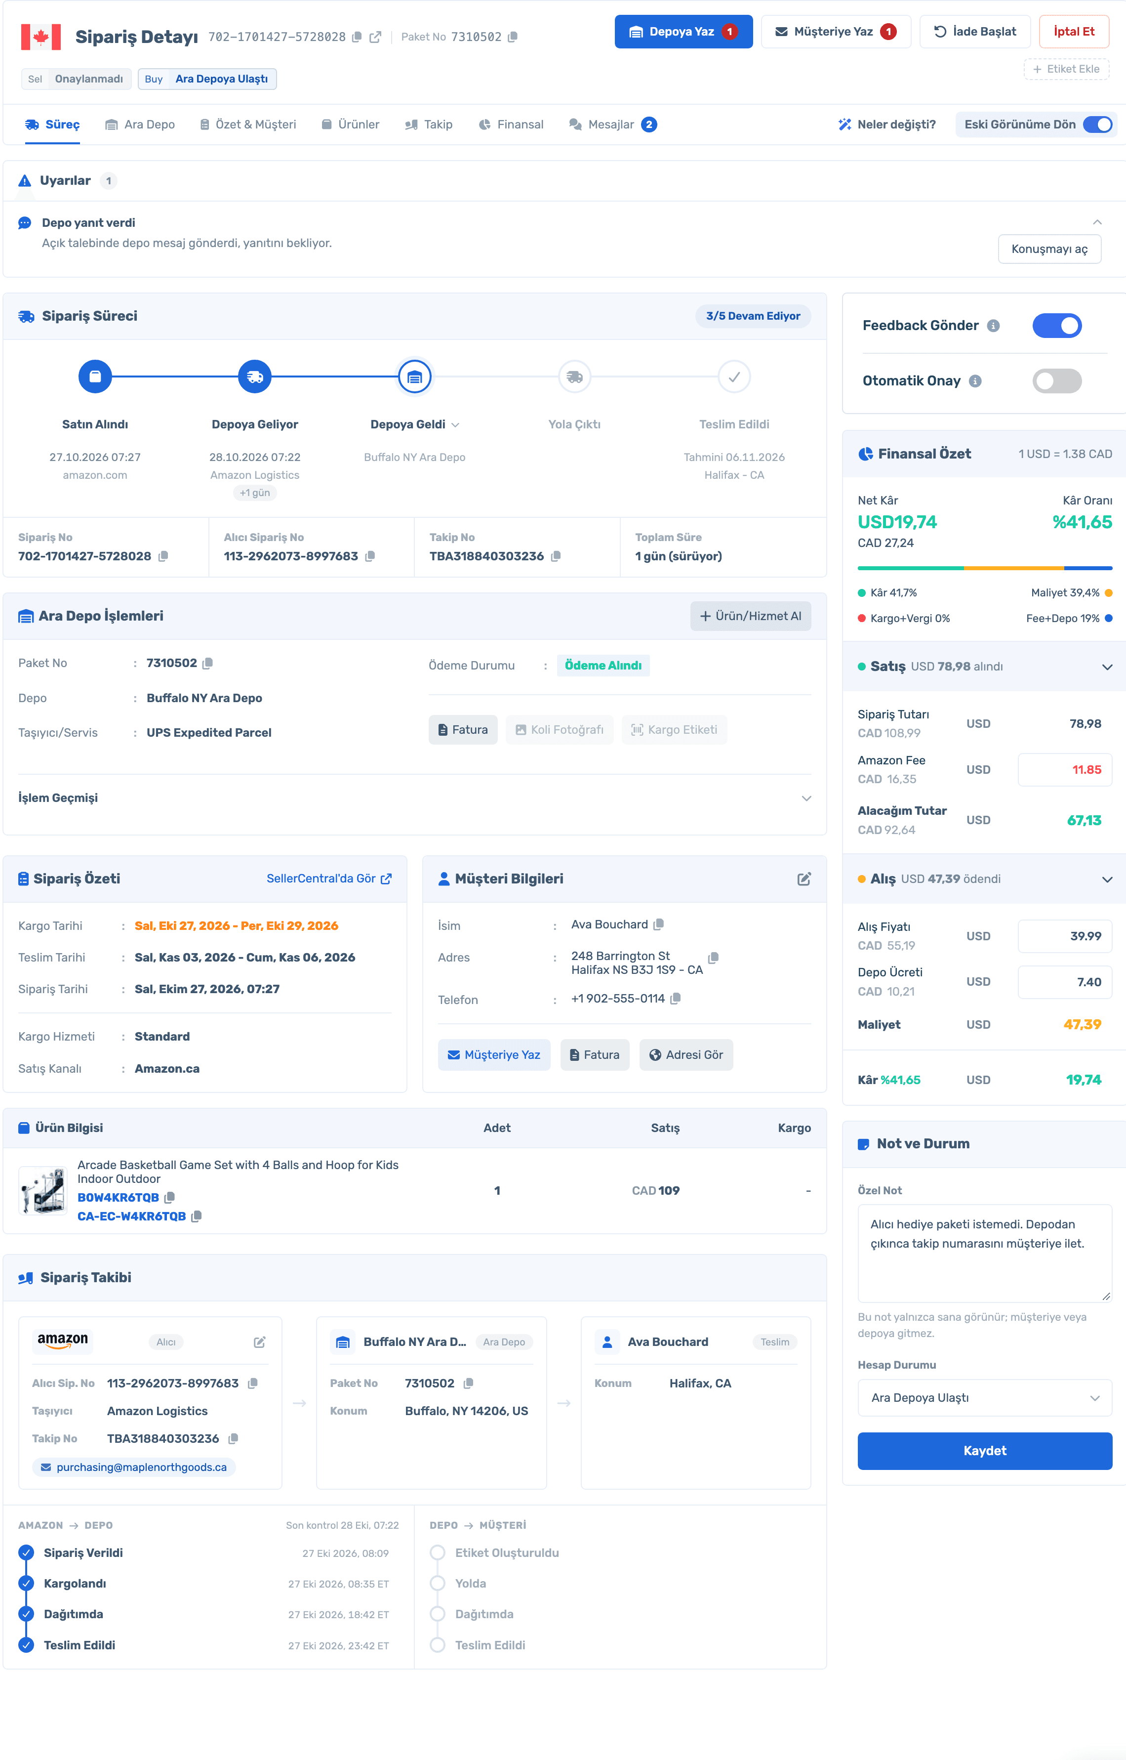Open the basketball game product thumbnail

(x=43, y=1190)
